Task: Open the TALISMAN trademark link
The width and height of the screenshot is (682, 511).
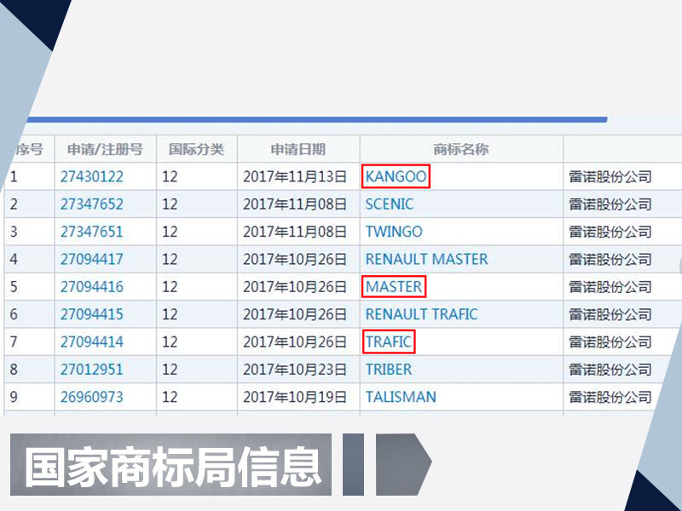Action: 401,397
